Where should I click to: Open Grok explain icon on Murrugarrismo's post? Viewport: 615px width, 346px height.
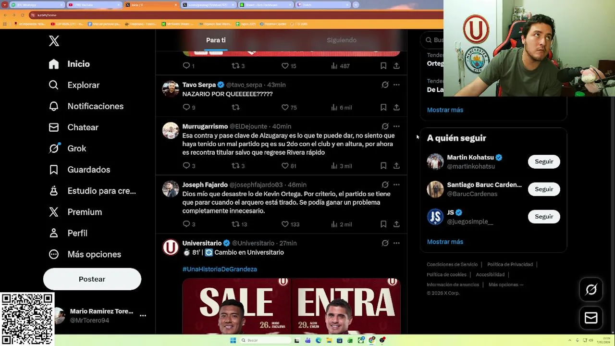coord(385,126)
